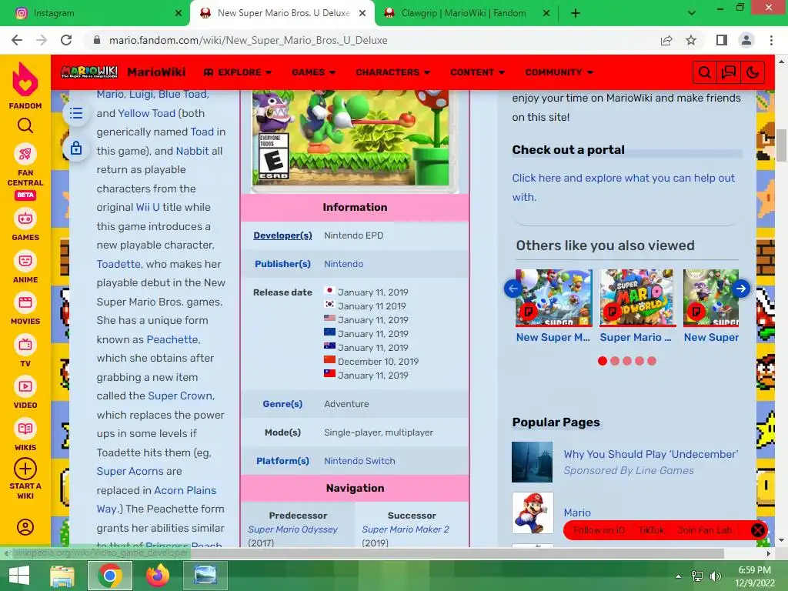This screenshot has width=788, height=591.
Task: Follow the Developer(s) link
Action: point(282,235)
